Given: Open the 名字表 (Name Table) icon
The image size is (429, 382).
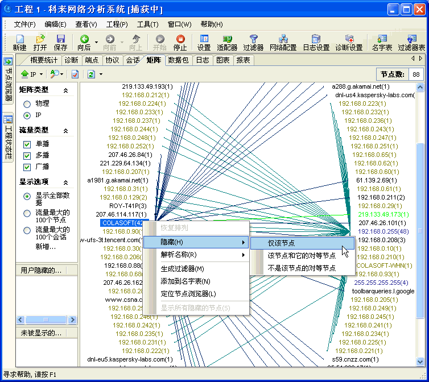Looking at the screenshot, I should 382,39.
